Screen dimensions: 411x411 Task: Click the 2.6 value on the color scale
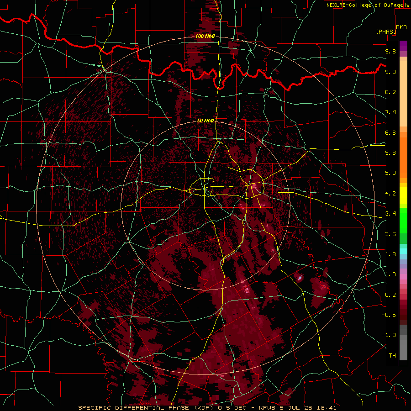(x=390, y=234)
